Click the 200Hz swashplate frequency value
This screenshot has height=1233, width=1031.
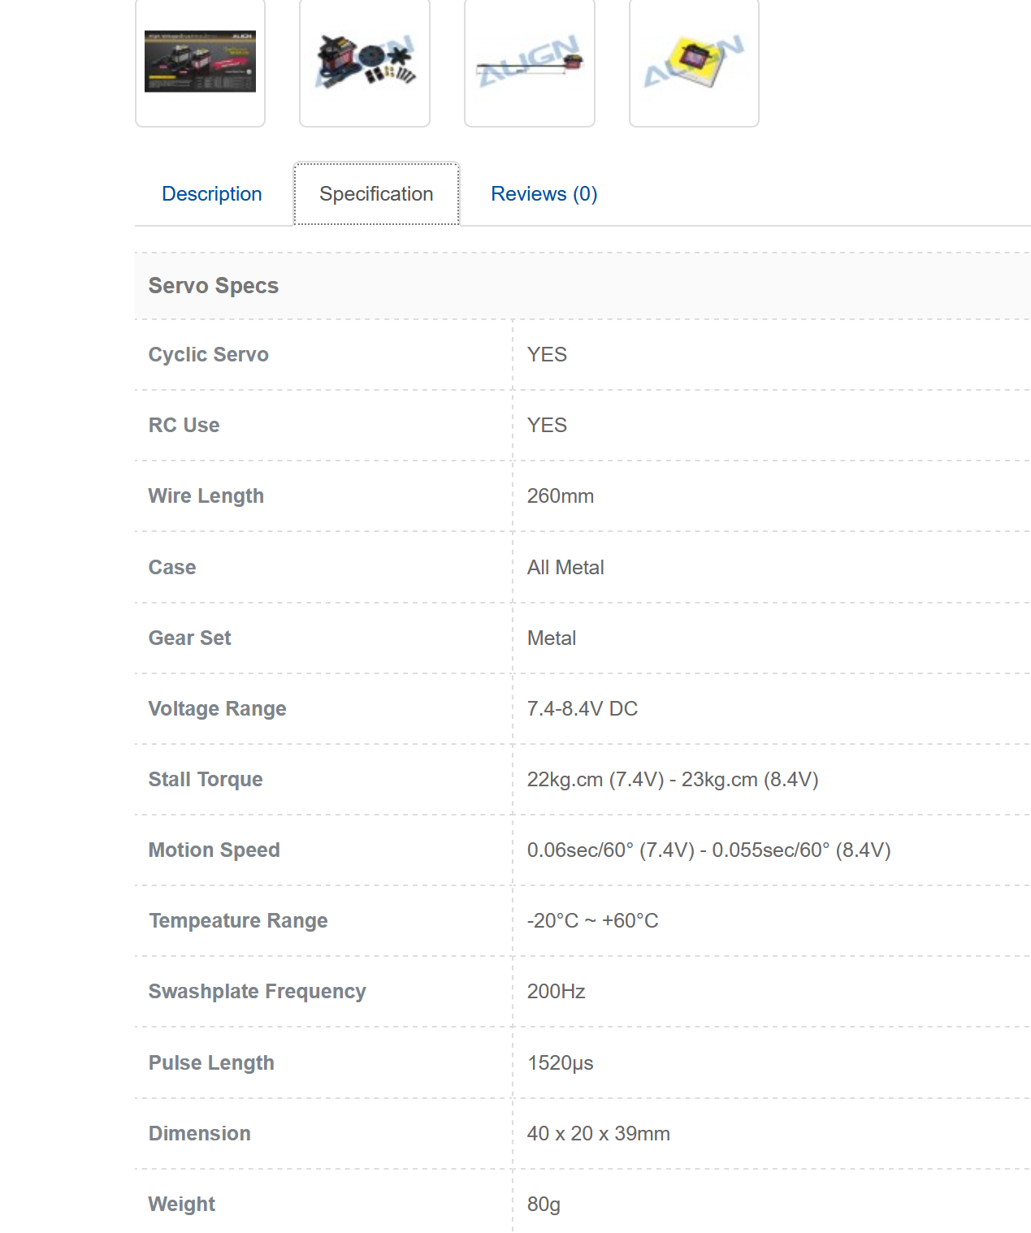tap(557, 992)
